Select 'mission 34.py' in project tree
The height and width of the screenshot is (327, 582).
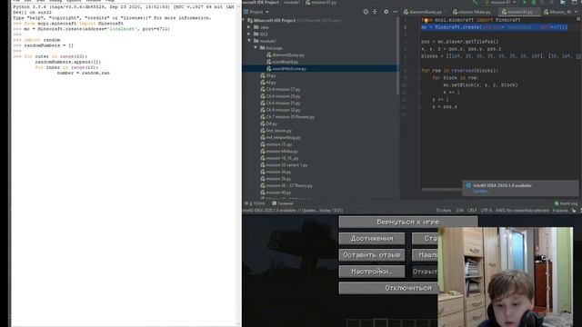coord(276,172)
